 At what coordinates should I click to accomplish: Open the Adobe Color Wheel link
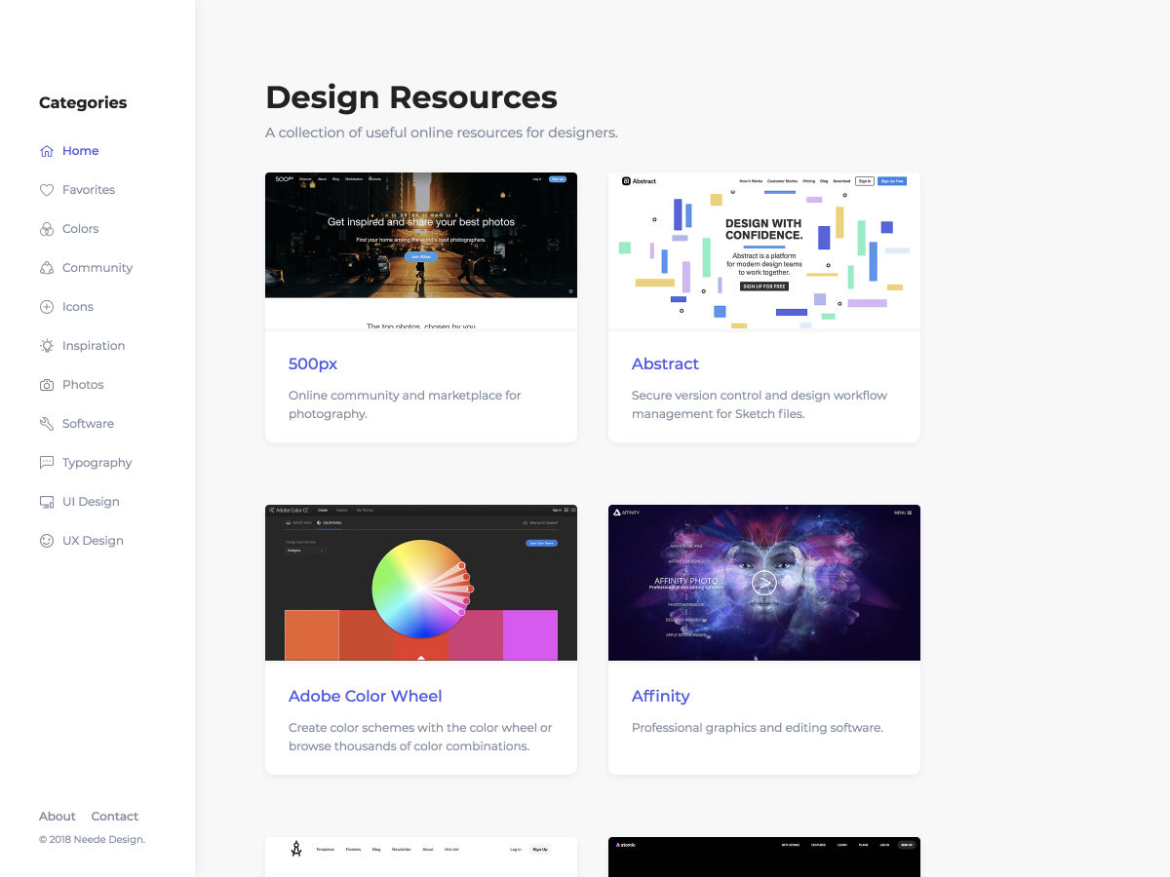(x=365, y=696)
